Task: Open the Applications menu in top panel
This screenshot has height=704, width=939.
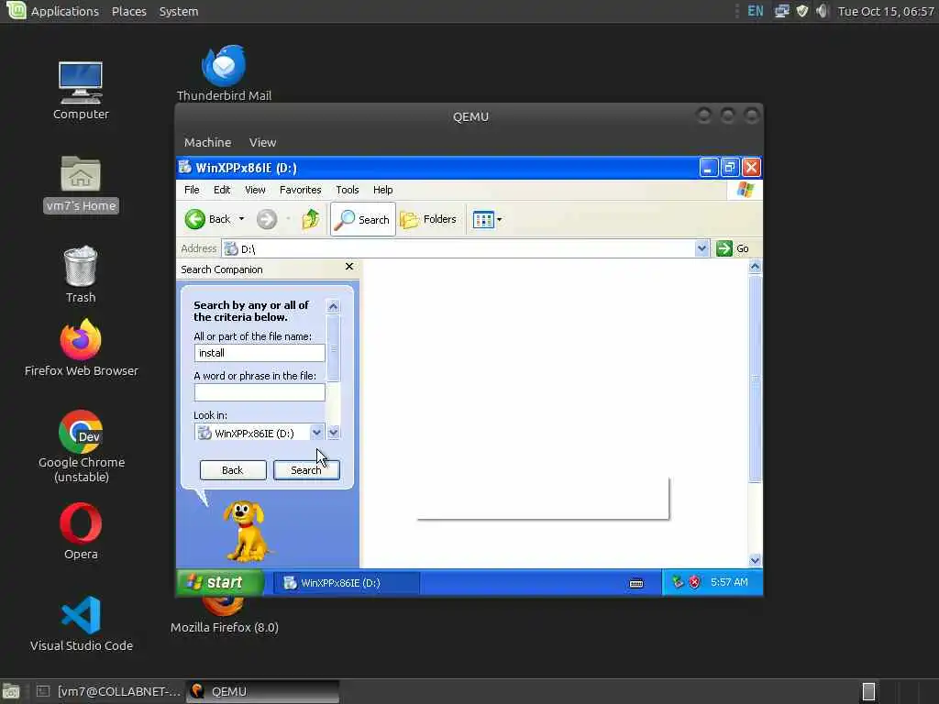Action: (65, 11)
